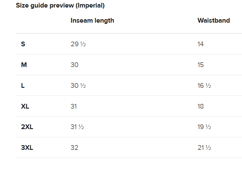Click the 30 ½ inseam value for L

[x=78, y=86]
